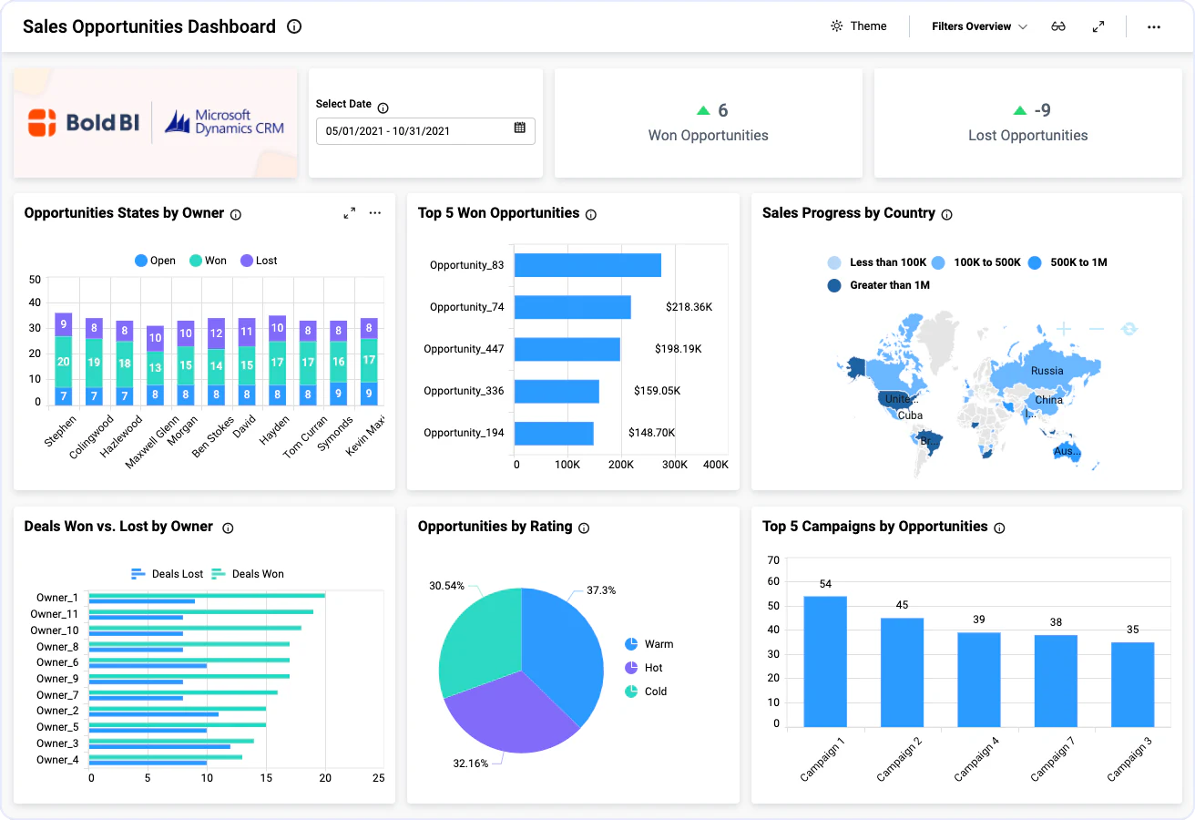The height and width of the screenshot is (820, 1195).
Task: Click info icon for Top 5 Campaigns
Action: [999, 528]
